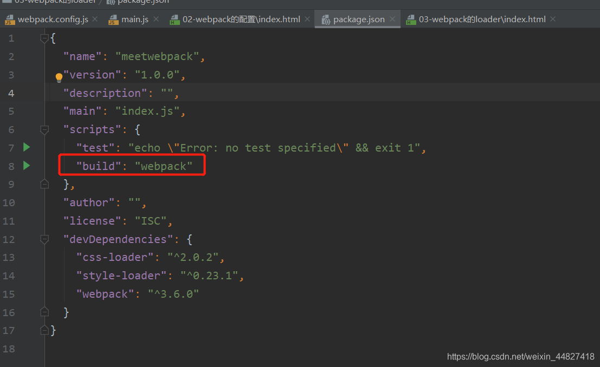Screen dimensions: 600x367
Task: Click line number 18 in the gutter
Action: pos(9,349)
